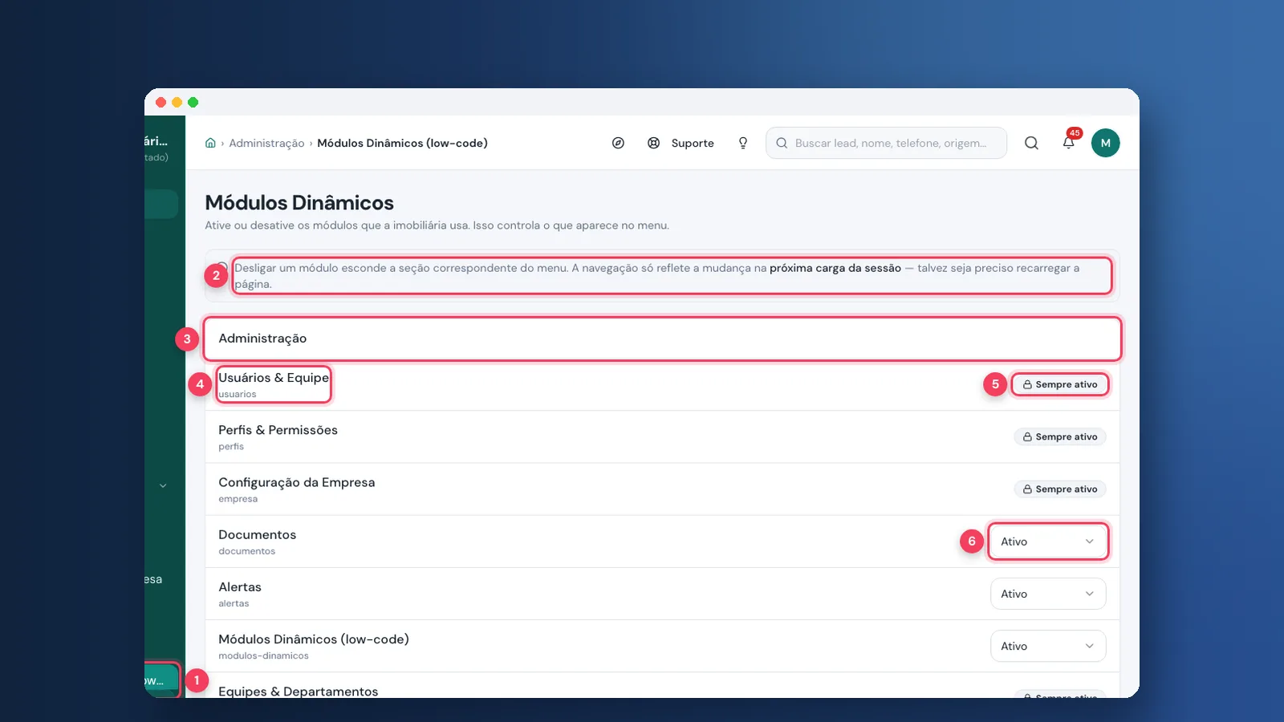Click the Módulos Dinâmicos (low-code) breadcrumb
Viewport: 1284px width, 722px height.
(402, 143)
